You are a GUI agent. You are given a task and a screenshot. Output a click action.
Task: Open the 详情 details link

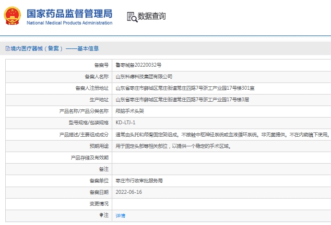pos(120,215)
